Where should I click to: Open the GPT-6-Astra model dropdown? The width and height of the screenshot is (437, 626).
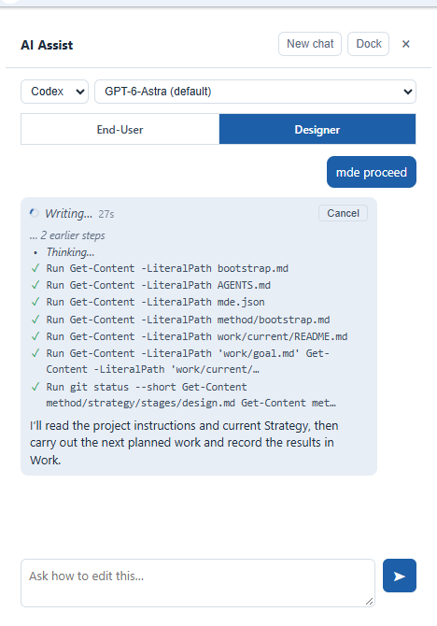(x=255, y=92)
